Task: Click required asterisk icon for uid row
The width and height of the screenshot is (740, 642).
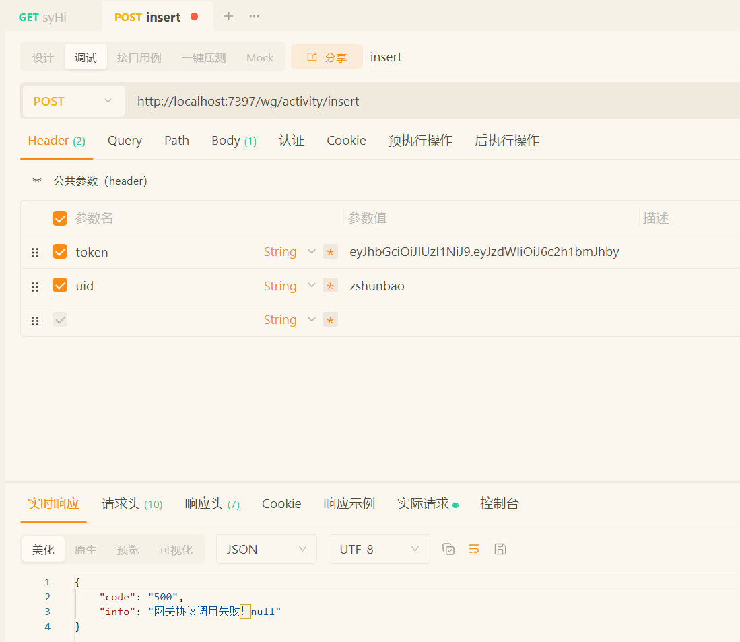Action: click(330, 286)
